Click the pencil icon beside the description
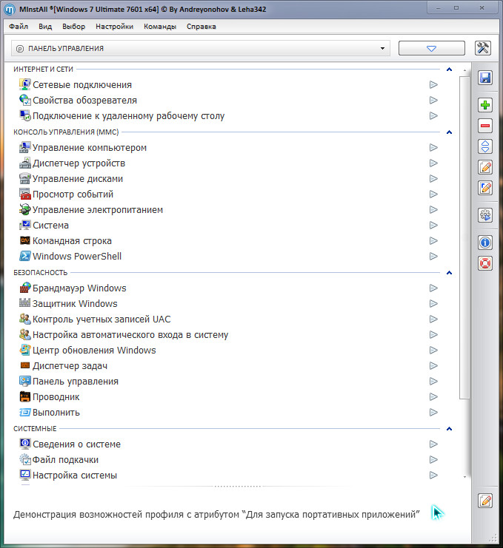The width and height of the screenshot is (503, 548). (485, 501)
